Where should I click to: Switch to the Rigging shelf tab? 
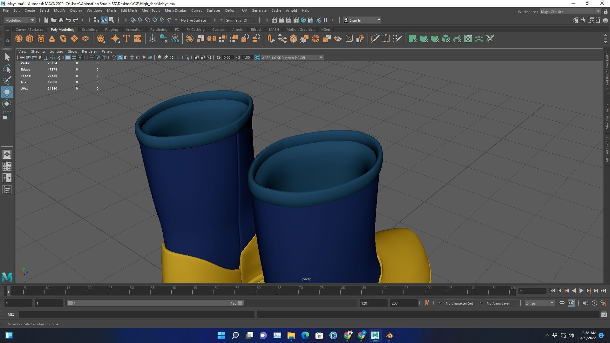(x=112, y=30)
